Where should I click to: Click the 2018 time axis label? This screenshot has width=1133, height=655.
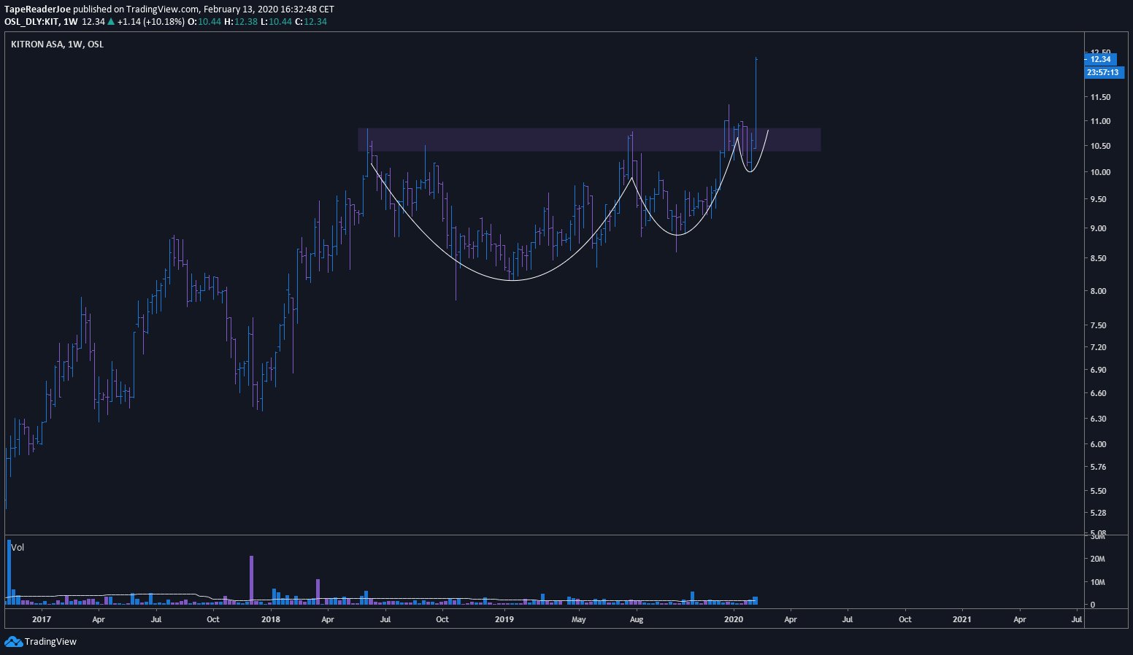tap(271, 619)
